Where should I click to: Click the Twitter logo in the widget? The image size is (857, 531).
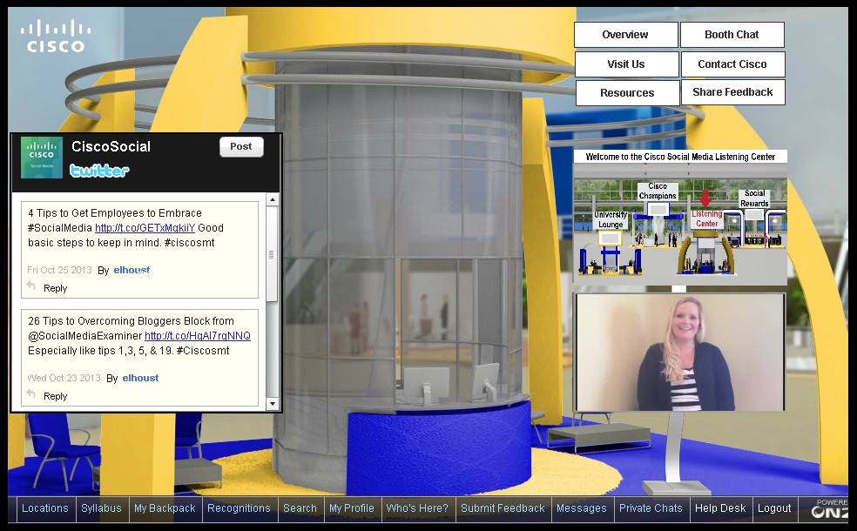click(99, 171)
